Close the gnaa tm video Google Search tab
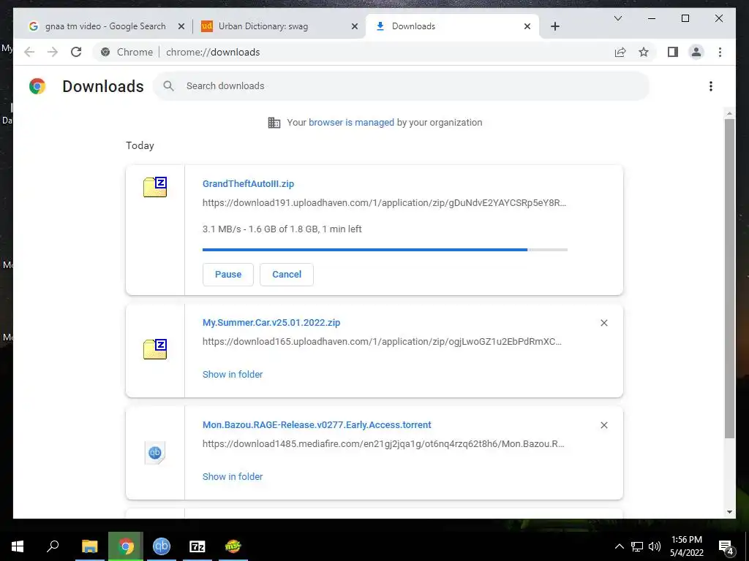 [181, 27]
